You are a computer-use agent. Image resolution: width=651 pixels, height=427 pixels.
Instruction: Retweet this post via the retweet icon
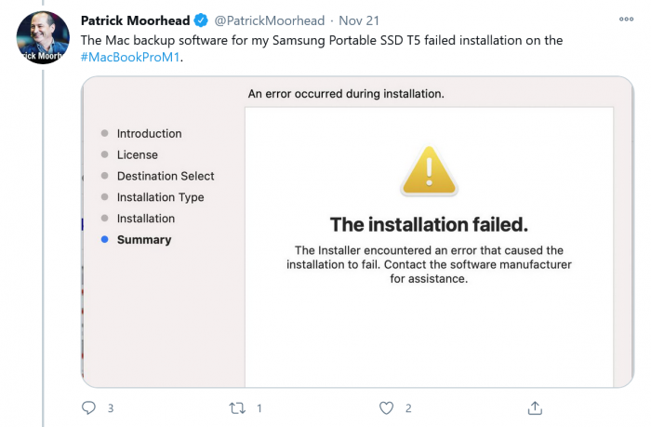click(237, 407)
